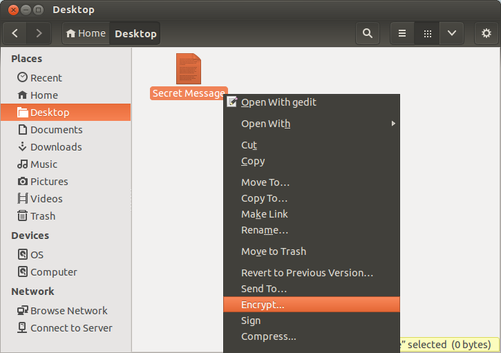The height and width of the screenshot is (353, 501).
Task: Open the gear settings menu
Action: tap(486, 33)
